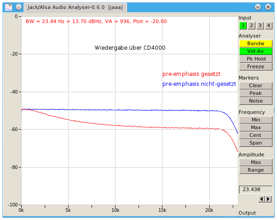277x220 pixels.
Task: Select input channel 3
Action: tap(260, 26)
